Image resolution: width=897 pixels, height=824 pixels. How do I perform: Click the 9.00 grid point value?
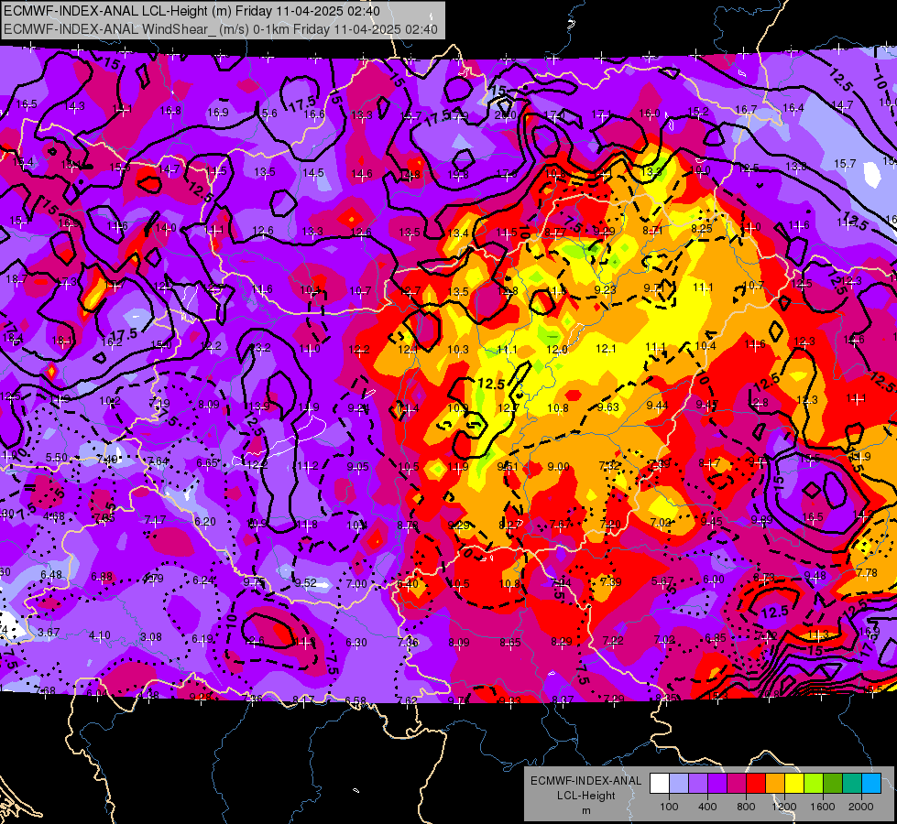[x=558, y=467]
